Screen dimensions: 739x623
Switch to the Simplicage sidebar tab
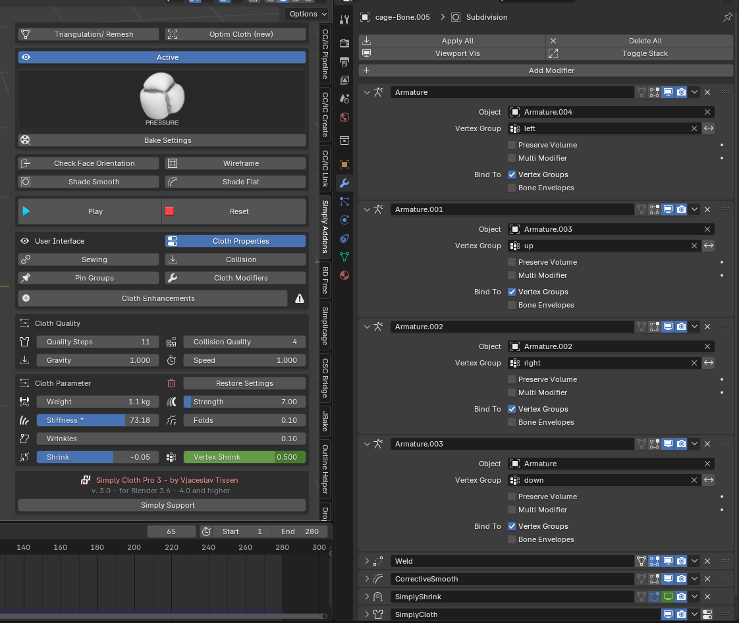325,325
